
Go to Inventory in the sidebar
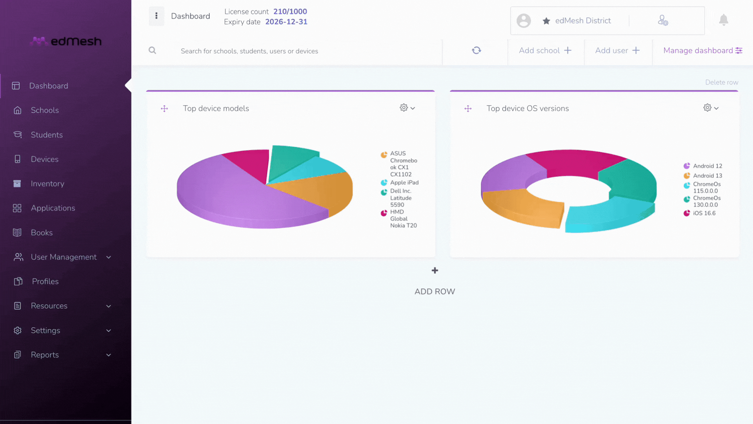click(x=47, y=184)
